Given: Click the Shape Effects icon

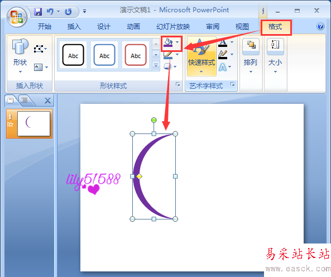Looking at the screenshot, I should click(167, 66).
